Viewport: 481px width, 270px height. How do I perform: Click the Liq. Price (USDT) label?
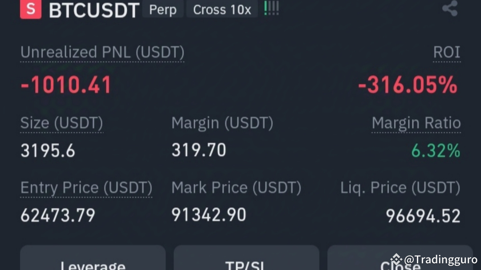[400, 187]
